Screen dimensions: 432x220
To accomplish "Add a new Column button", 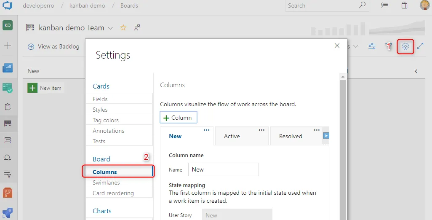I will pos(178,118).
